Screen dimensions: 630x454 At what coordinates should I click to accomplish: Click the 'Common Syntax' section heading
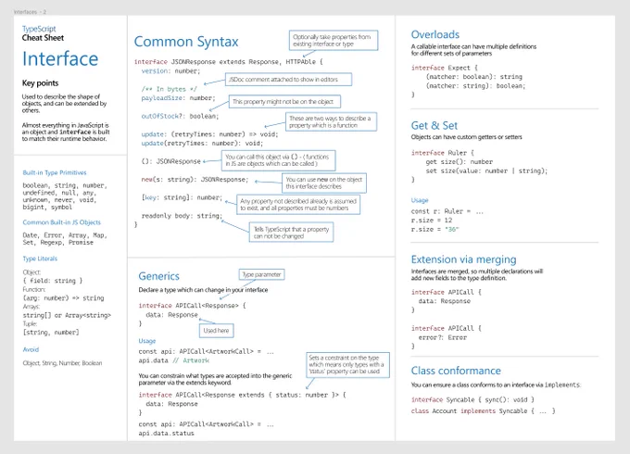186,42
